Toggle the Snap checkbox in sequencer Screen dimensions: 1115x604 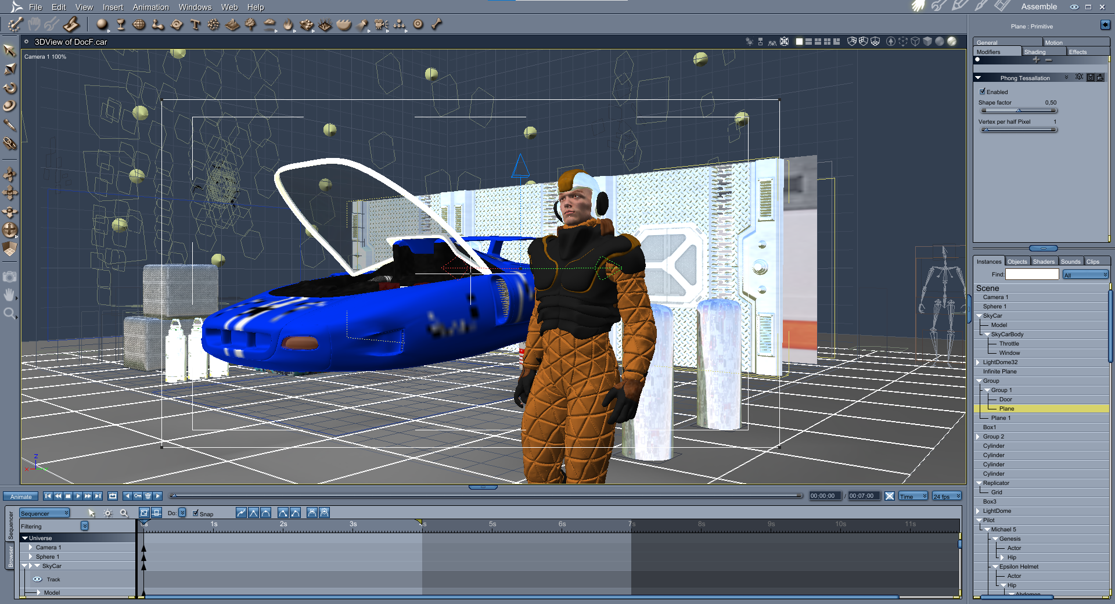(x=196, y=513)
